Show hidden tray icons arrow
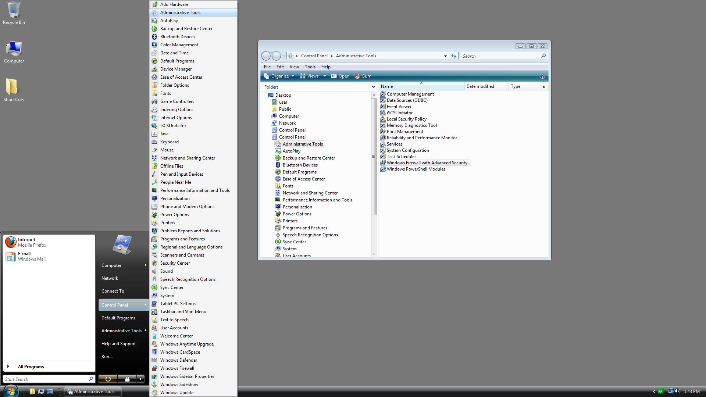Viewport: 706px width, 397px height. 654,391
